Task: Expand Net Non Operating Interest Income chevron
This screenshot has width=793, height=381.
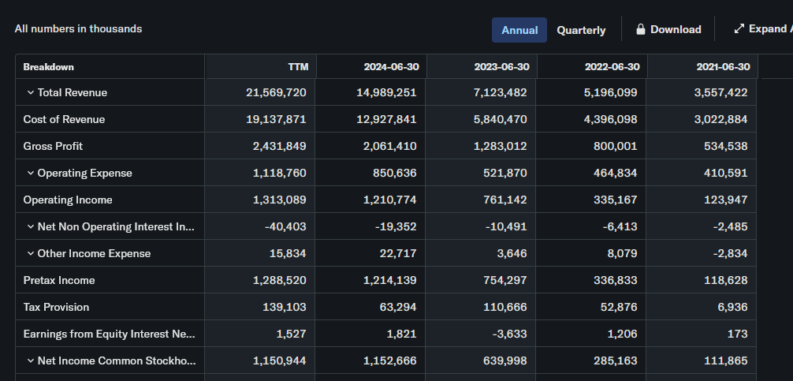Action: click(x=30, y=226)
